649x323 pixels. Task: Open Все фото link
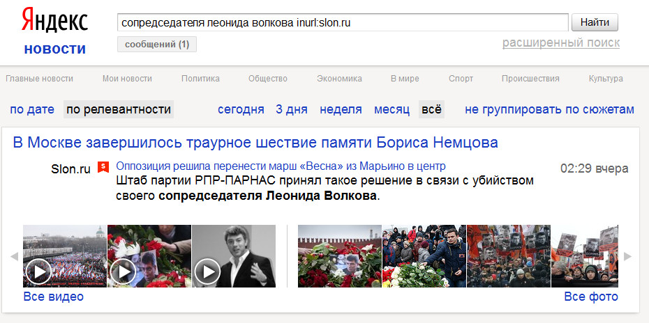[591, 297]
